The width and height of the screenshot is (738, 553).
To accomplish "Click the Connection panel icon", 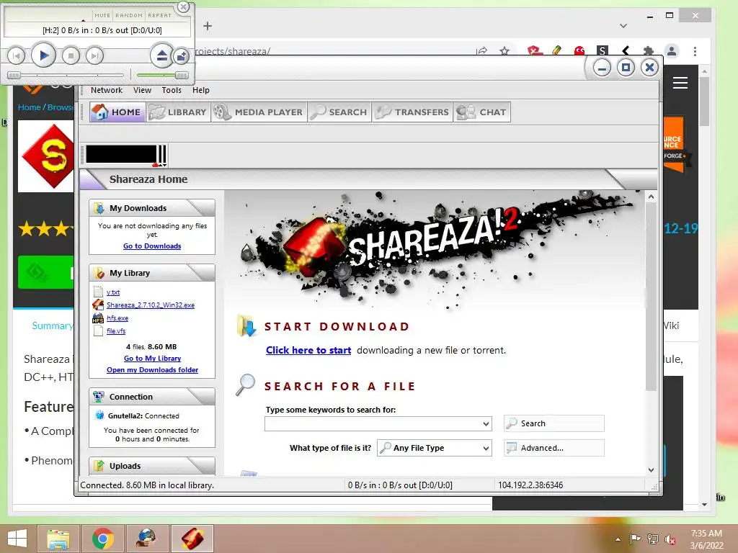I will (x=99, y=397).
